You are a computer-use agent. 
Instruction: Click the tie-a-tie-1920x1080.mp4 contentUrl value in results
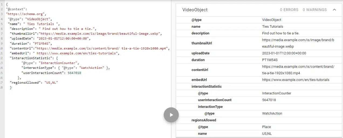tap(298, 70)
